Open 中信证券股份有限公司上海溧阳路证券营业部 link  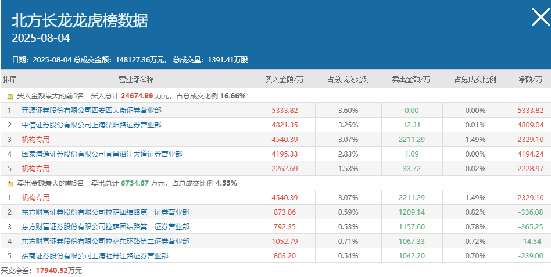tap(91, 125)
